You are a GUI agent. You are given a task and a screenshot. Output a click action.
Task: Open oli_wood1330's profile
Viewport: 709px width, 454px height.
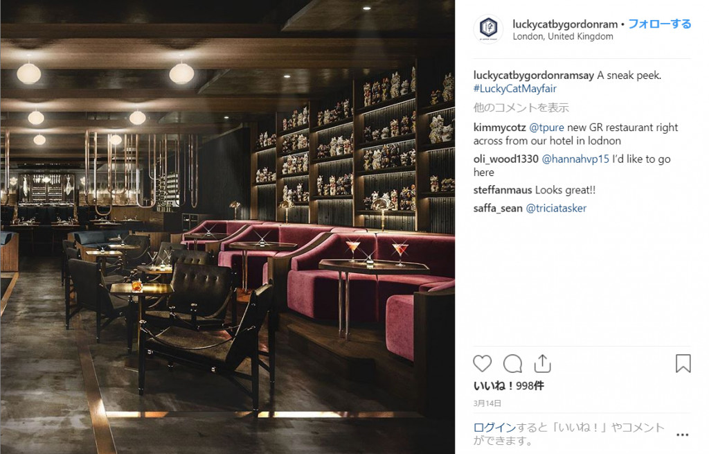[506, 159]
